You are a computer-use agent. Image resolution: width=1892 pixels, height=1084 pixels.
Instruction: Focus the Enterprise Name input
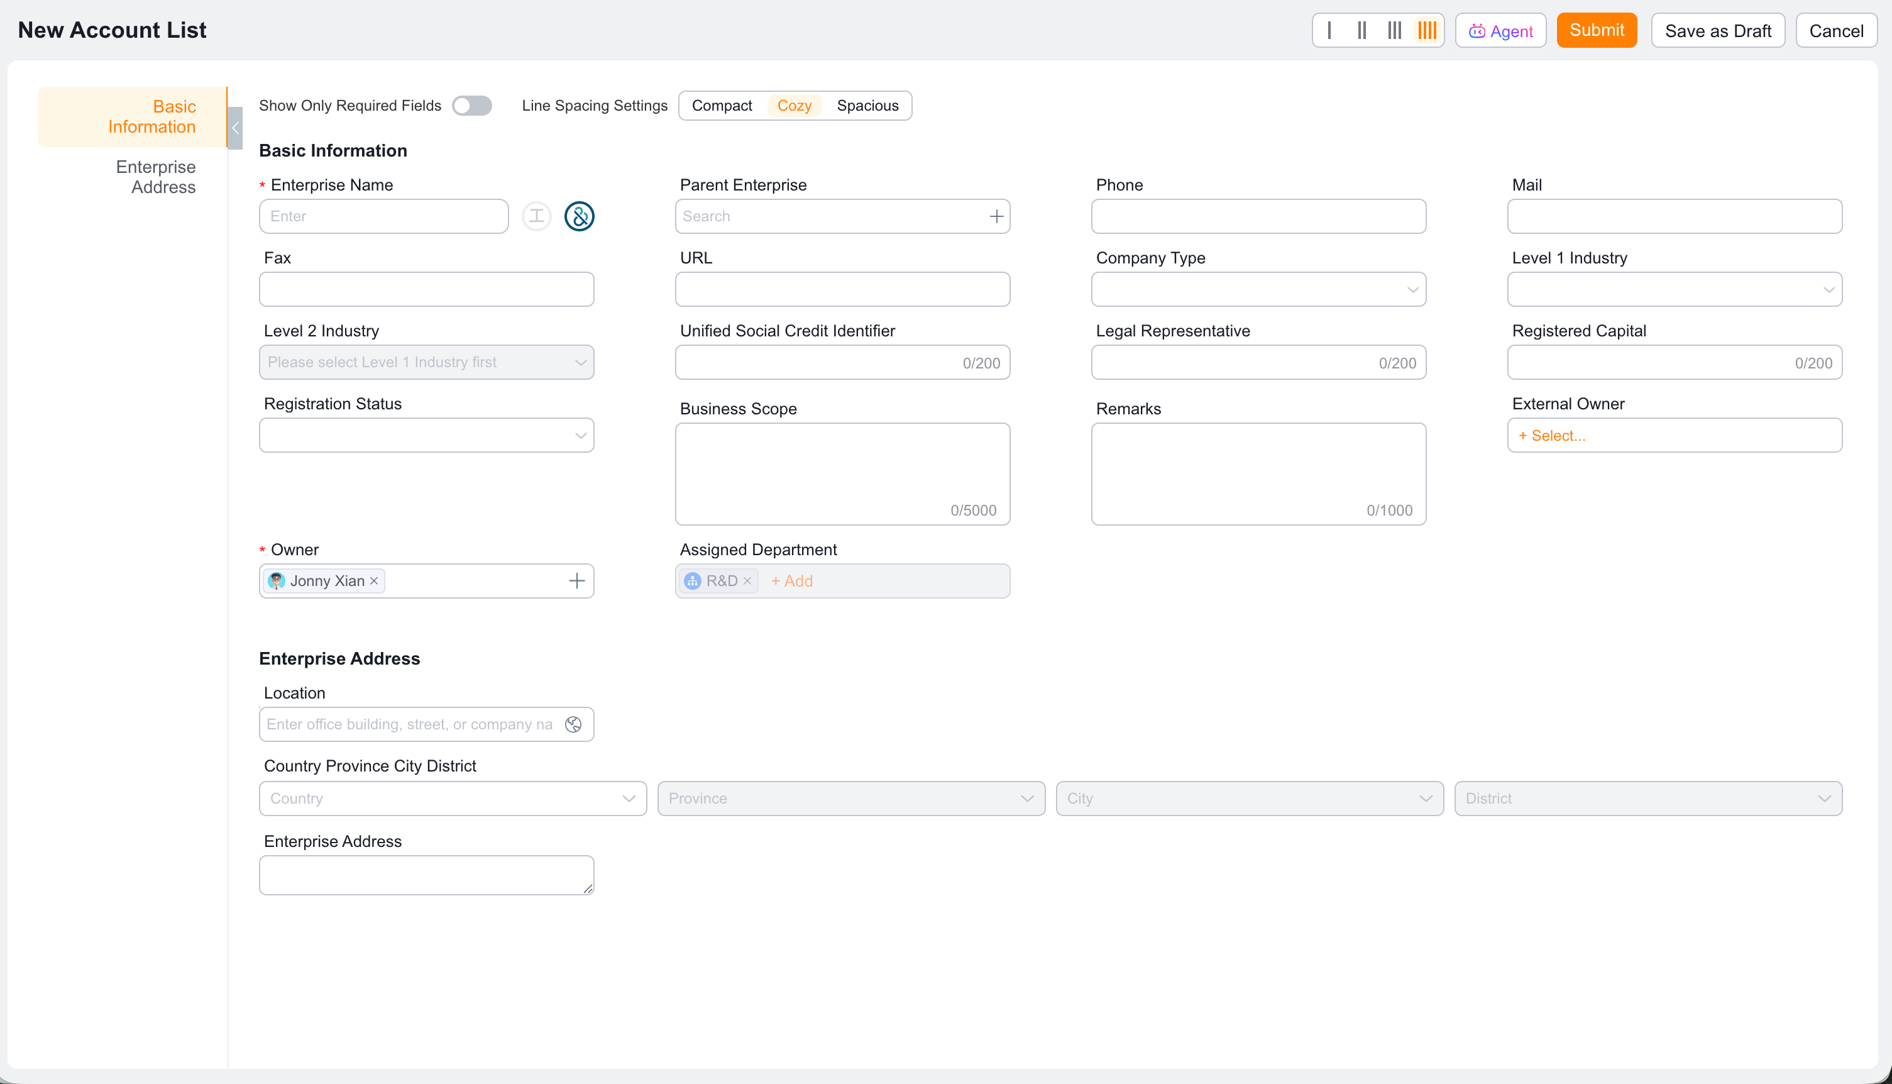coord(384,216)
